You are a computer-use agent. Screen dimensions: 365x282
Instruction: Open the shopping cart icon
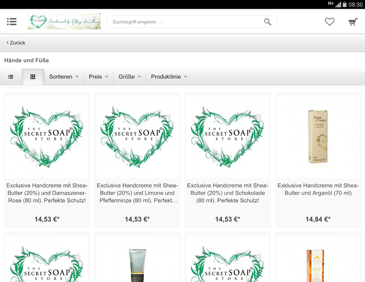tap(353, 22)
